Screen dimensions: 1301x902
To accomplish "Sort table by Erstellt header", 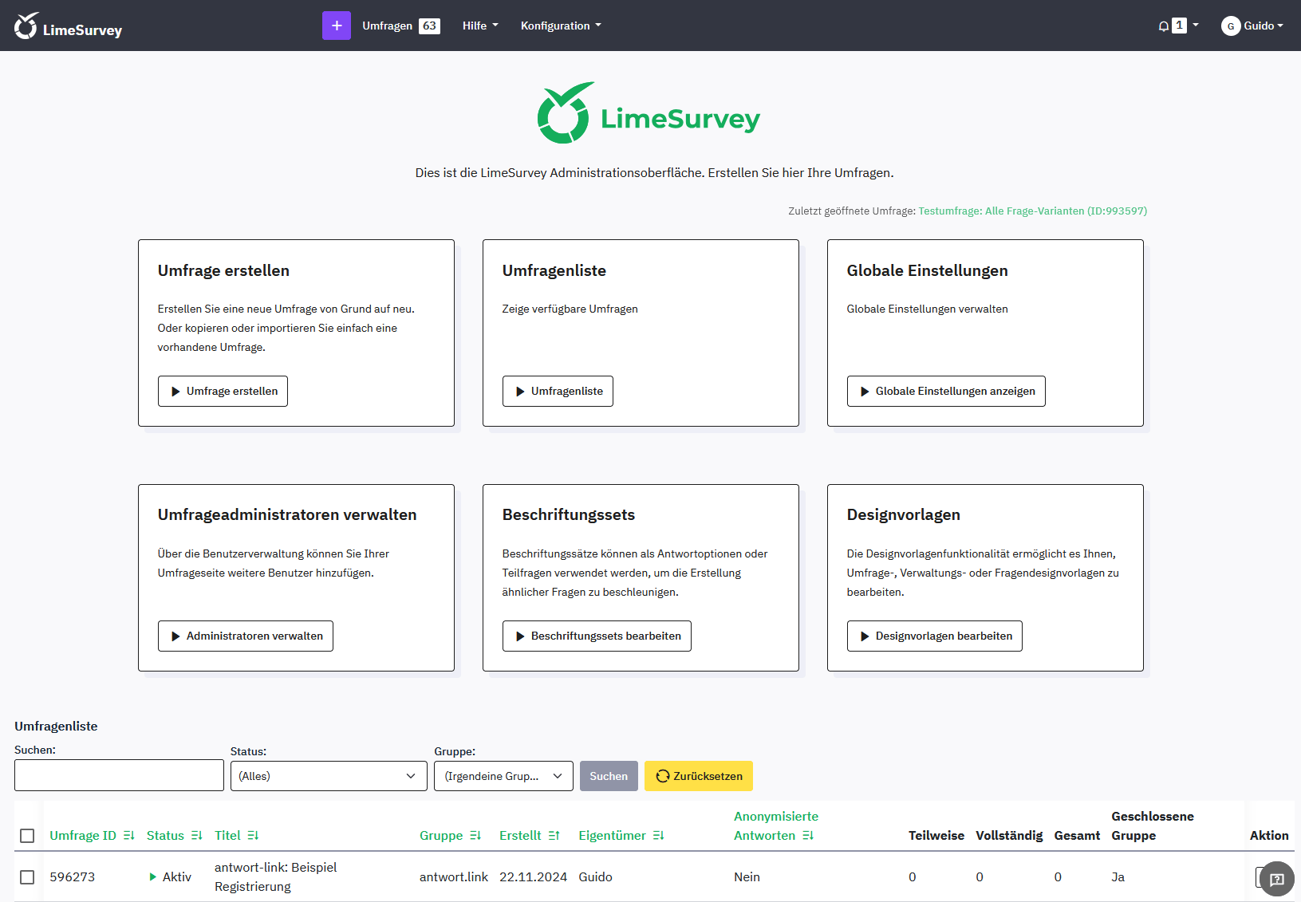I will [x=520, y=836].
